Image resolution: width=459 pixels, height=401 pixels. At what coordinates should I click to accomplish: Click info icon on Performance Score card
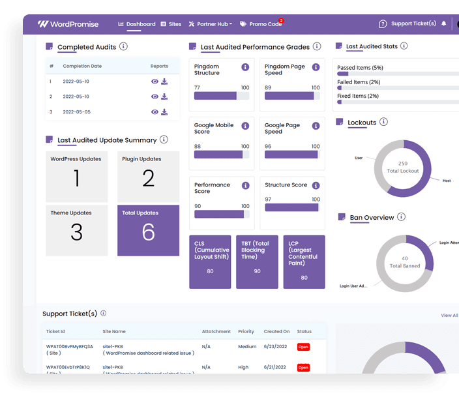tap(246, 186)
